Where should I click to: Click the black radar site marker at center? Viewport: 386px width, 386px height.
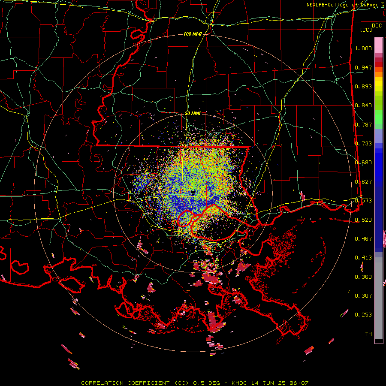click(x=193, y=193)
